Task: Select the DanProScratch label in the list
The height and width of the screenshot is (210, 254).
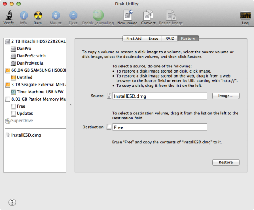Action: [31, 56]
